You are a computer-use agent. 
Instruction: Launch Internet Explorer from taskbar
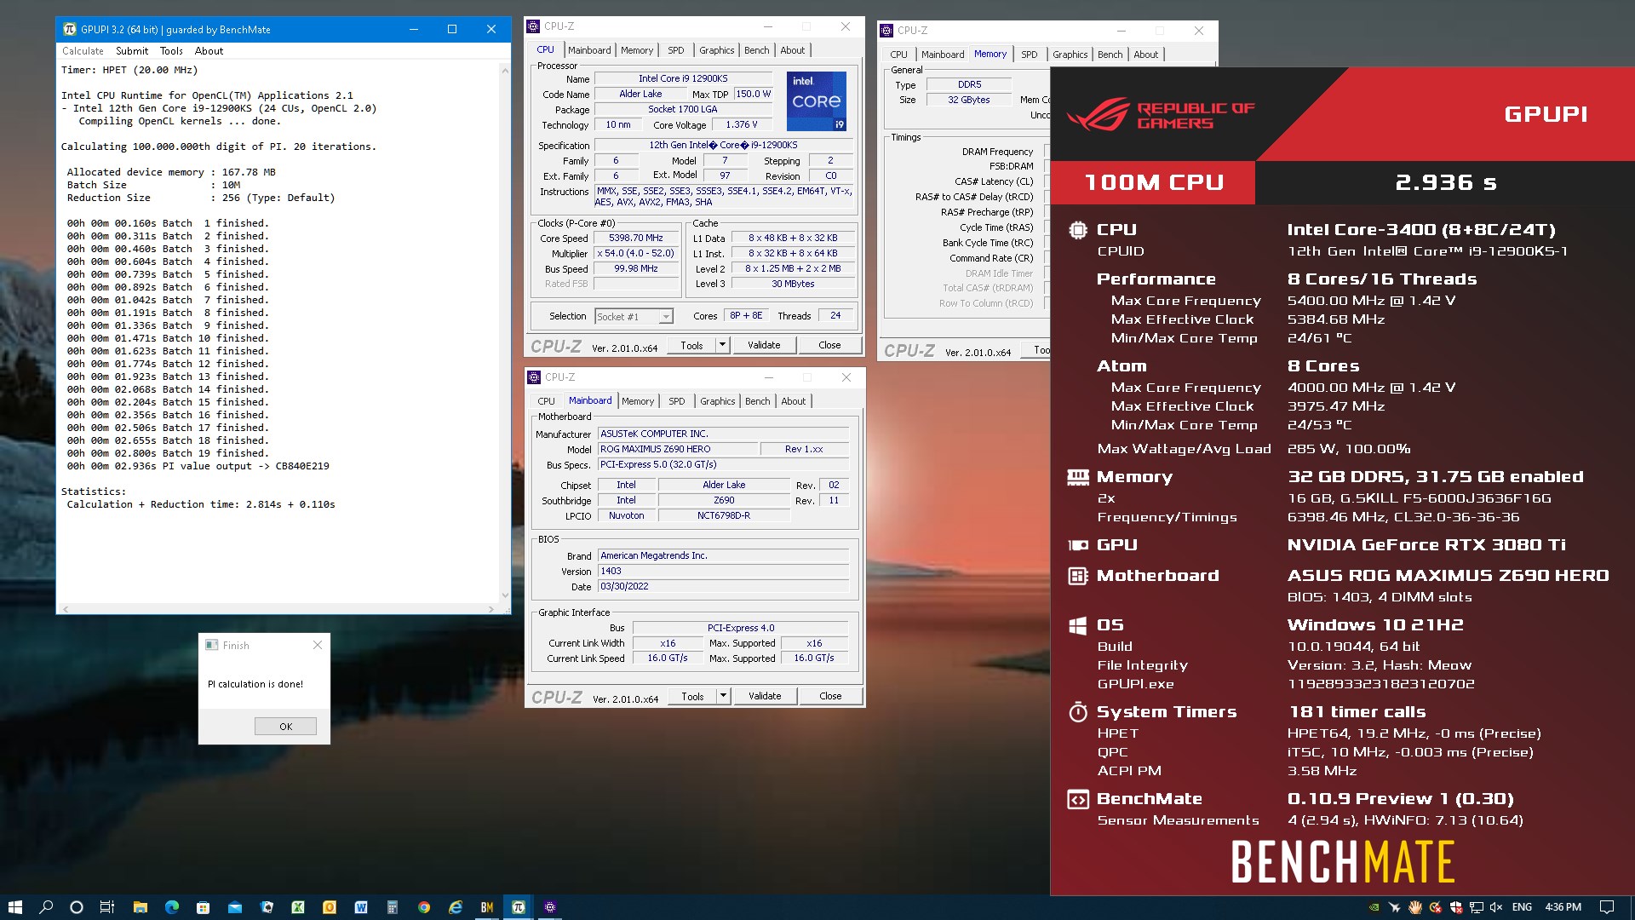point(456,907)
